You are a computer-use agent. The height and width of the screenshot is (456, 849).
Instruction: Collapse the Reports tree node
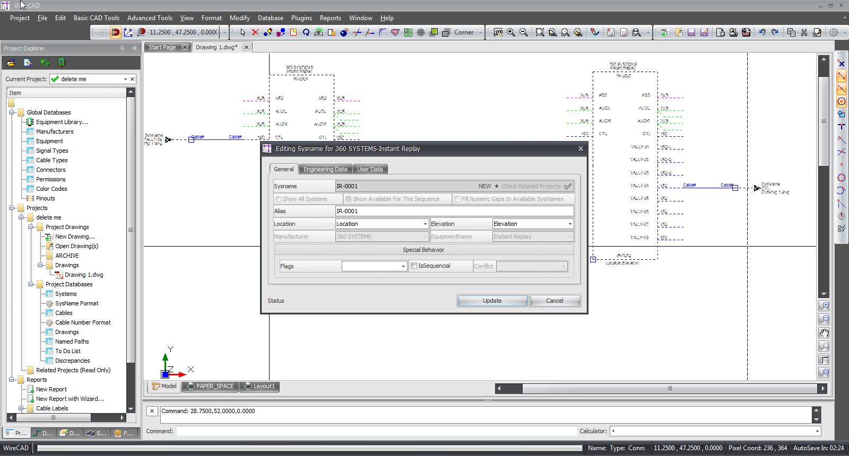(x=12, y=380)
